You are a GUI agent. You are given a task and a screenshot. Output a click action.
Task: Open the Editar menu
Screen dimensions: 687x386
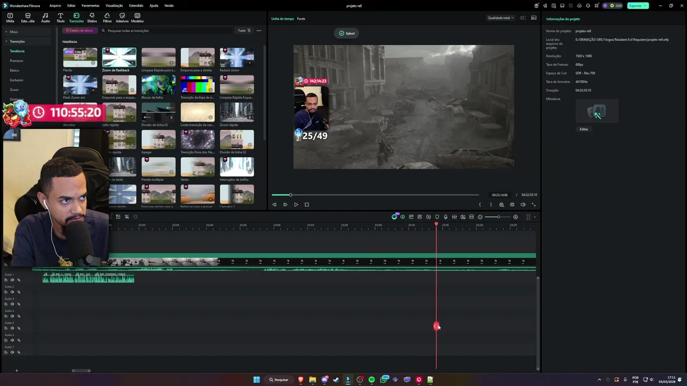[x=71, y=5]
